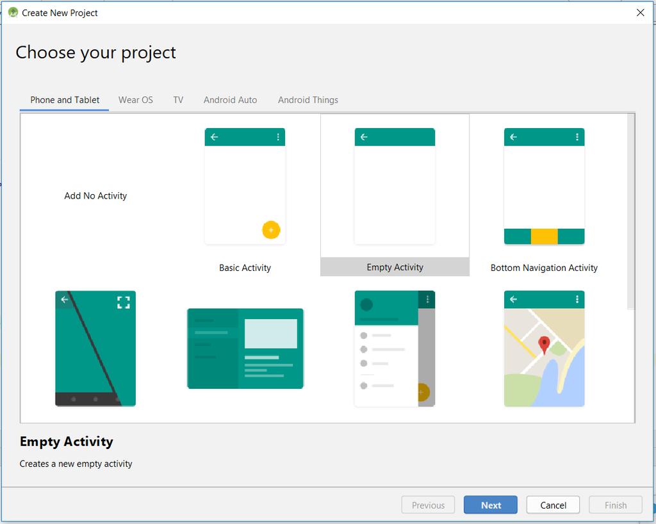This screenshot has width=656, height=524.
Task: Click the Android Studio icon in title bar
Action: 13,13
